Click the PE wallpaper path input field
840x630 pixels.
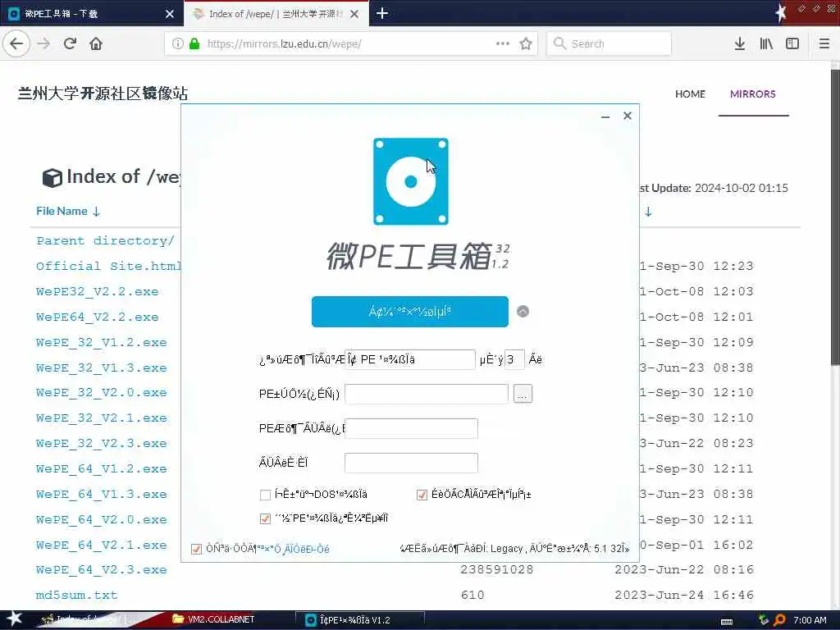(427, 394)
